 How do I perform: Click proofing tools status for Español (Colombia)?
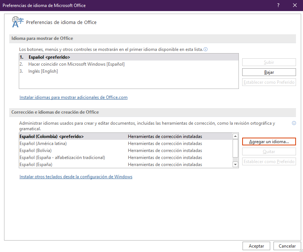click(165, 137)
